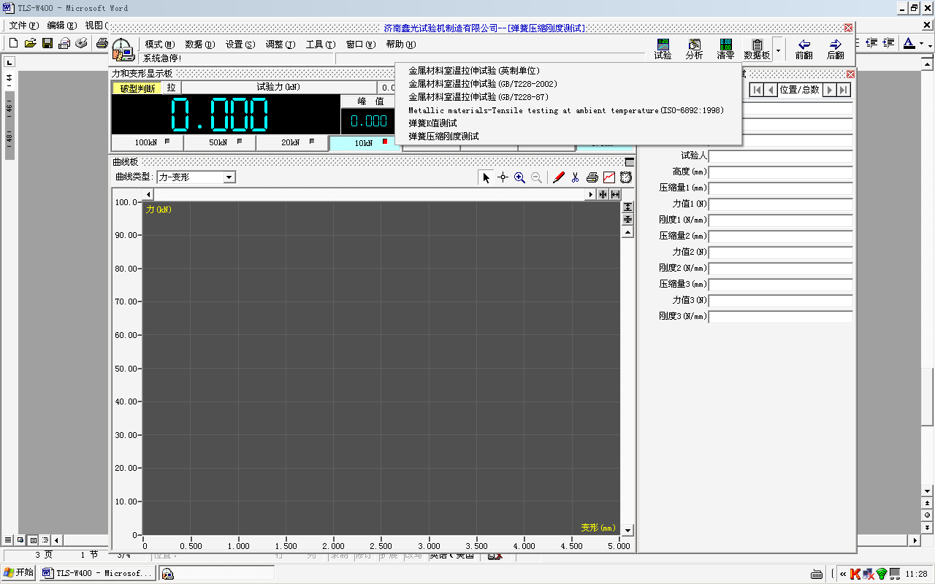This screenshot has width=935, height=584.
Task: Click the scissors icon in curve toolbar
Action: (x=576, y=177)
